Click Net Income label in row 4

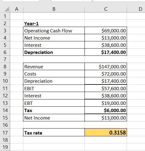[54, 38]
